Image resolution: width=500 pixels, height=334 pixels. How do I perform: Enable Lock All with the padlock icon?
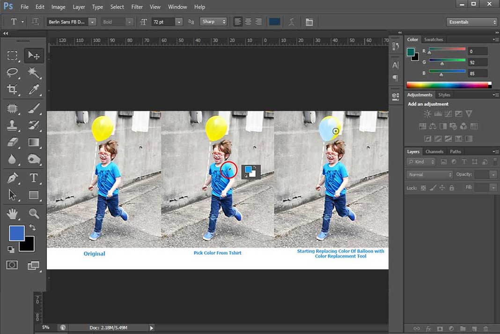451,187
